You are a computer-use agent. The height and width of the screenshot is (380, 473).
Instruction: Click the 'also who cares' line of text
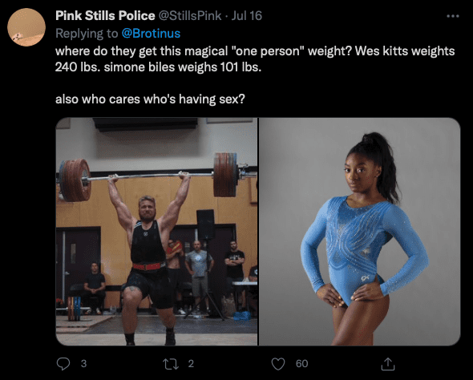point(150,99)
